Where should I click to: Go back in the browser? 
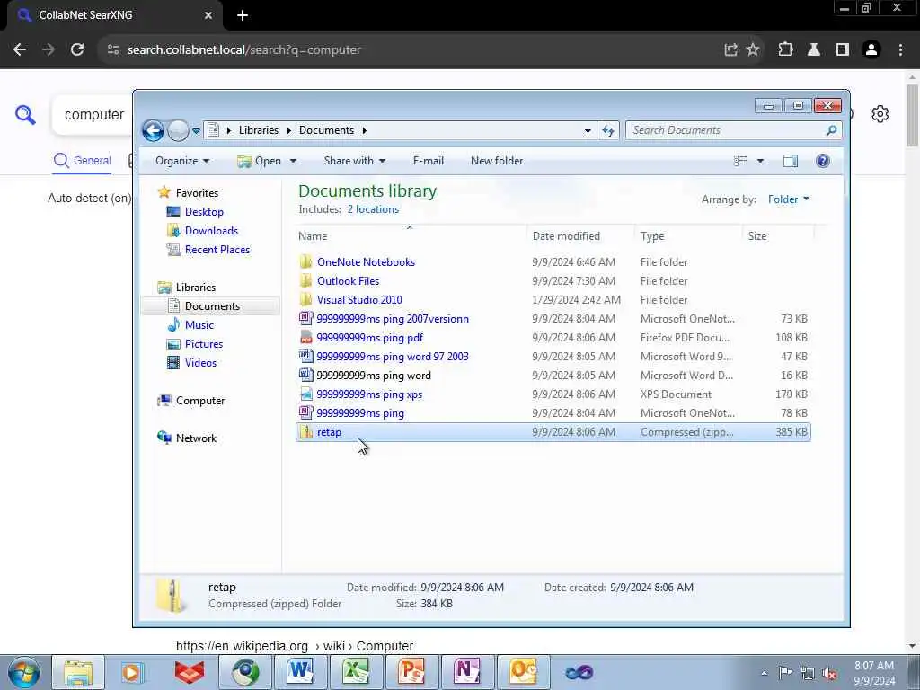(20, 50)
